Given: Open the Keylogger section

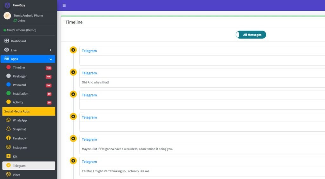Looking at the screenshot, I should click(20, 76).
